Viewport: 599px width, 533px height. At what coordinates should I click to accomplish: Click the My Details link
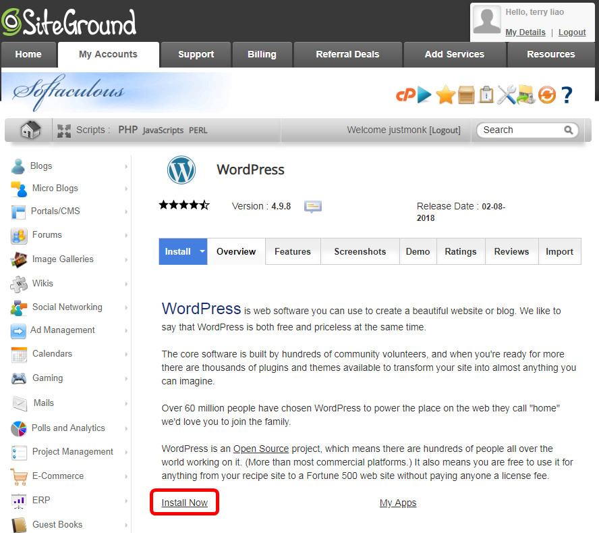coord(525,32)
